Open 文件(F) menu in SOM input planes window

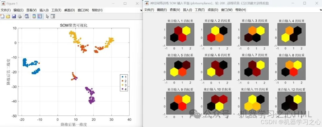coord(149,10)
